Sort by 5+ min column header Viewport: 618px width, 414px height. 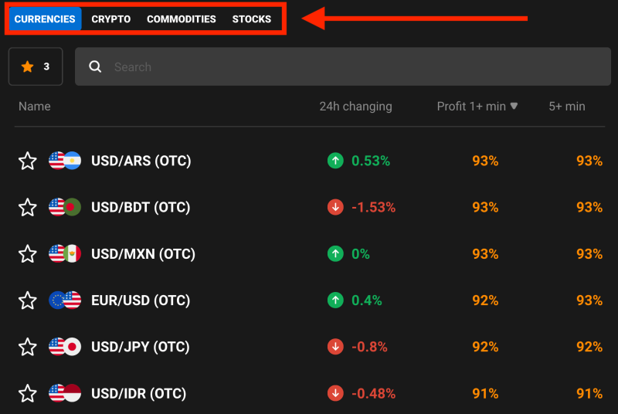coord(567,107)
